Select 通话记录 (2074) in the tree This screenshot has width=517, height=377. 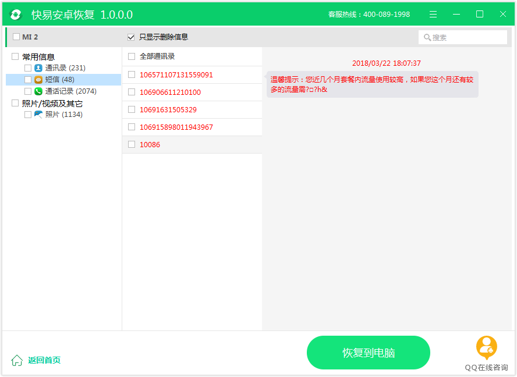[x=71, y=91]
